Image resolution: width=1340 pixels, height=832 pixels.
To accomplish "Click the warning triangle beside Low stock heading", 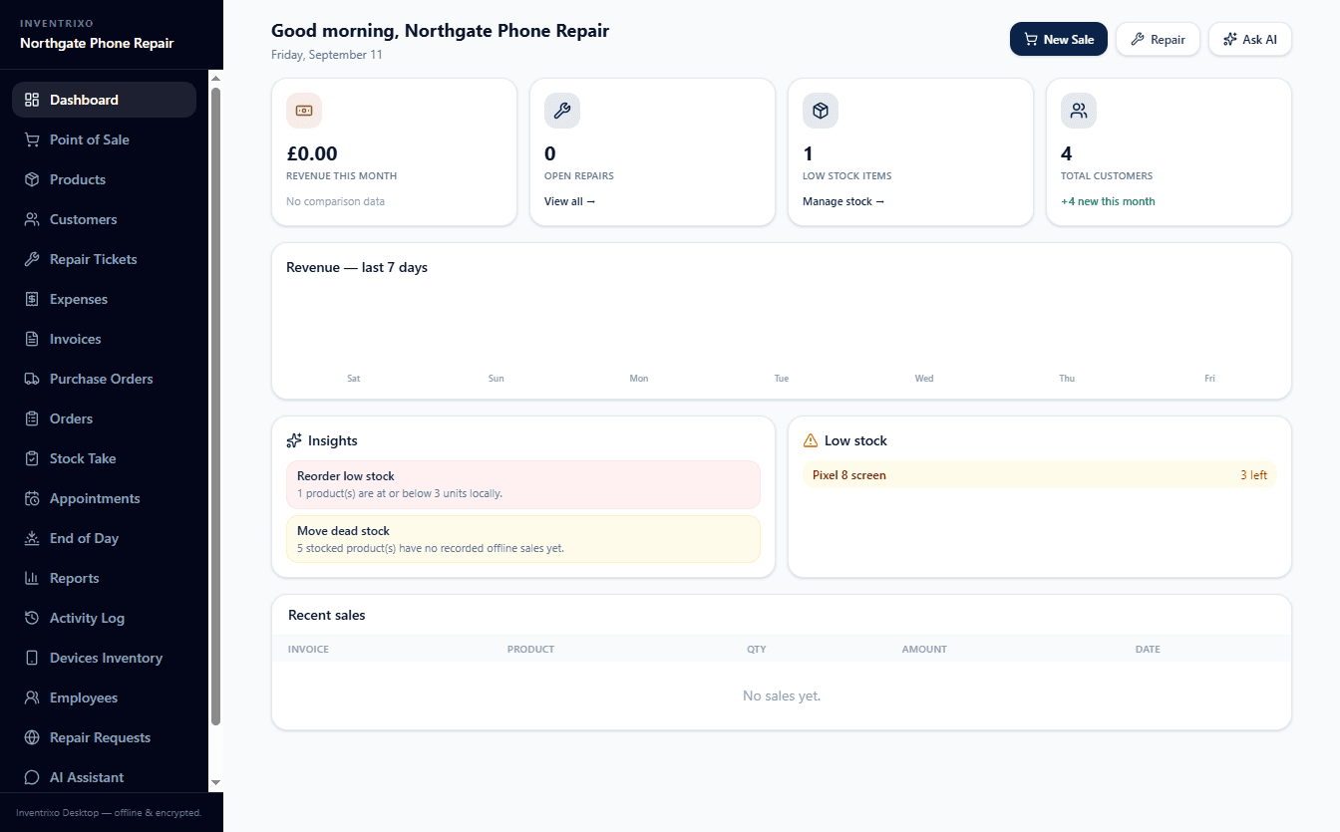I will (x=811, y=440).
